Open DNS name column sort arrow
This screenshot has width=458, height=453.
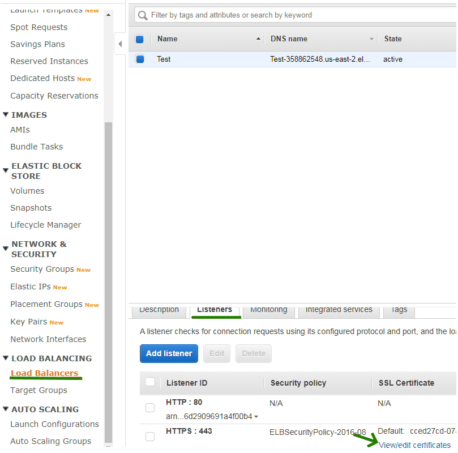coord(371,39)
